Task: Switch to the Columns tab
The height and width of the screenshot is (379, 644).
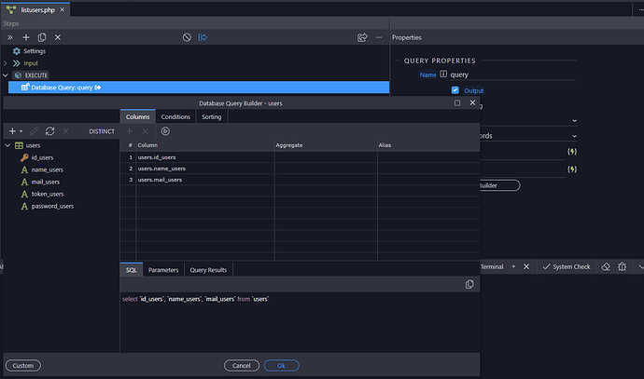Action: pyautogui.click(x=137, y=116)
